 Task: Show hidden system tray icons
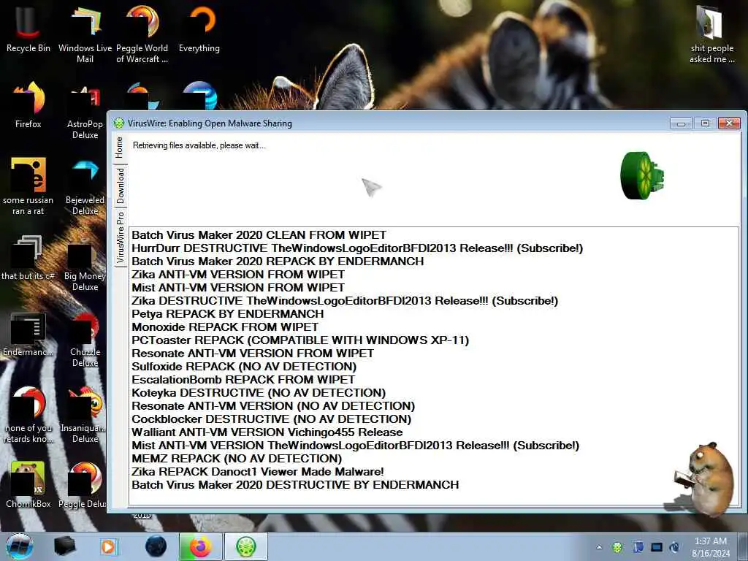coord(599,547)
